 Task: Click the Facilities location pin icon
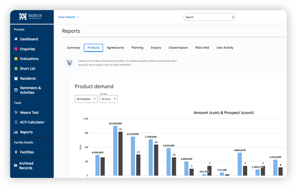click(x=16, y=152)
